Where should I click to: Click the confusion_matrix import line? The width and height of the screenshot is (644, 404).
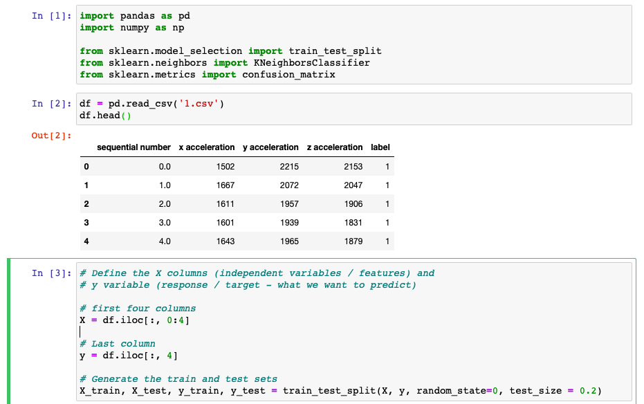pyautogui.click(x=208, y=75)
